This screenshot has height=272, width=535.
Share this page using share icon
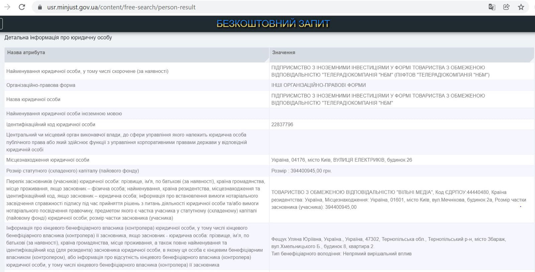[506, 7]
